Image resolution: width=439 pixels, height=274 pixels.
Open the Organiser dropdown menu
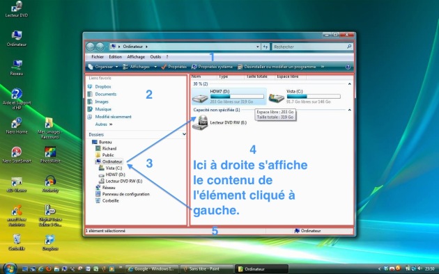(103, 67)
